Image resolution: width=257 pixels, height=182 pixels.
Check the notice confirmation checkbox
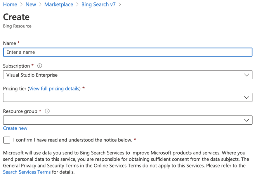click(7, 140)
